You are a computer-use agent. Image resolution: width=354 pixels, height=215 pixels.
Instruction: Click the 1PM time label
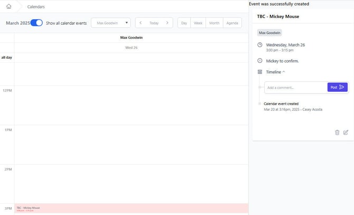click(8, 130)
